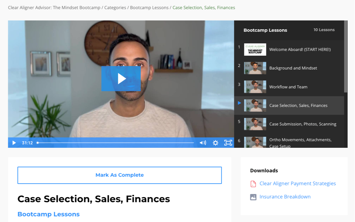Click the image icon beside Insurance Breakdown
This screenshot has height=222, width=355.
(x=253, y=197)
